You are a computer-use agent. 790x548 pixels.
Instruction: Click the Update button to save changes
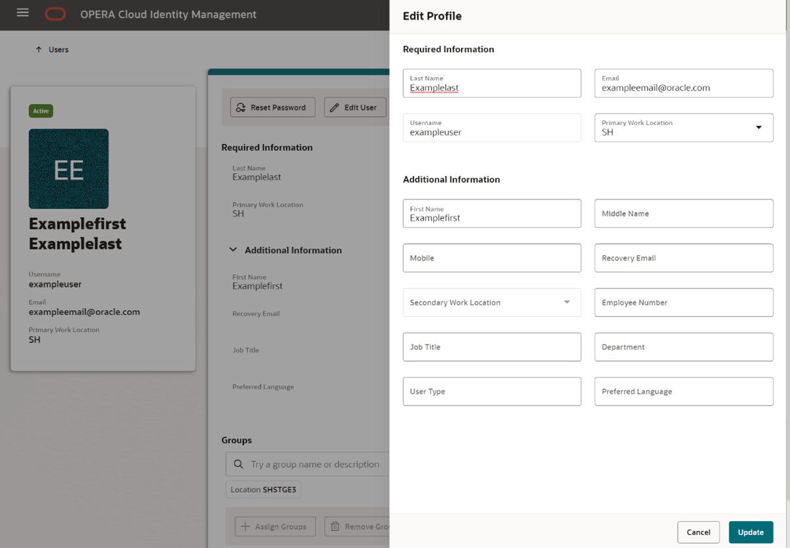pos(750,532)
